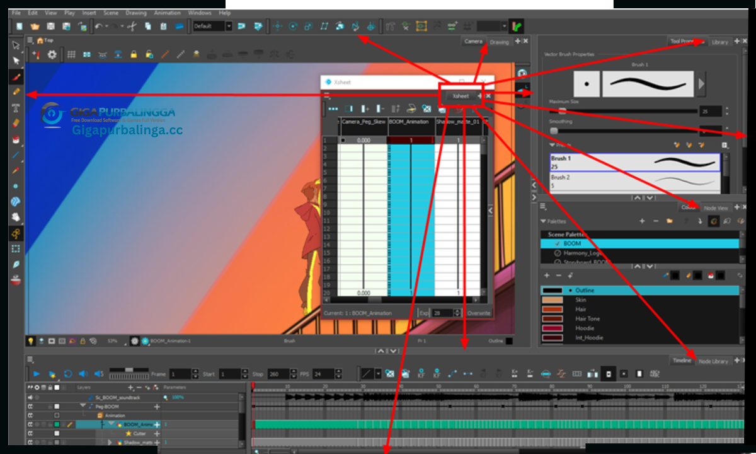Screen dimensions: 756x454
Task: Toggle the Sound scrubbing icon
Action: pos(99,374)
